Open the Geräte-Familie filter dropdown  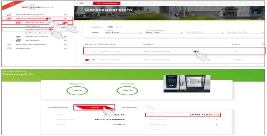(x=245, y=32)
